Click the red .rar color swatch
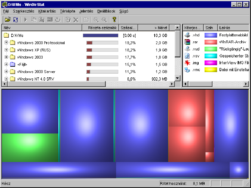The height and width of the screenshot is (188, 251). 211,42
